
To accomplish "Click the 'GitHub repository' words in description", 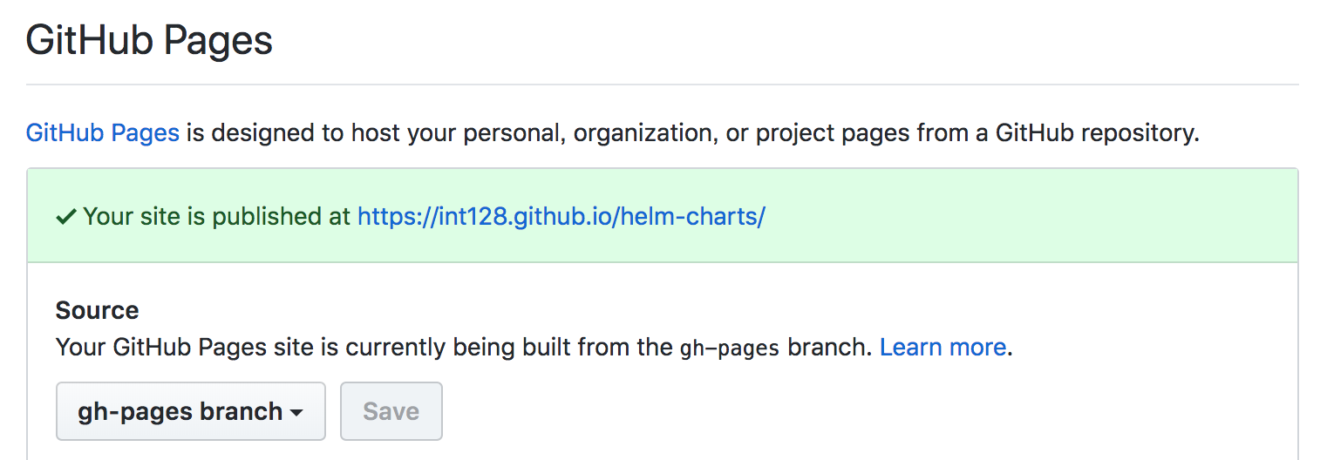I will 1098,133.
